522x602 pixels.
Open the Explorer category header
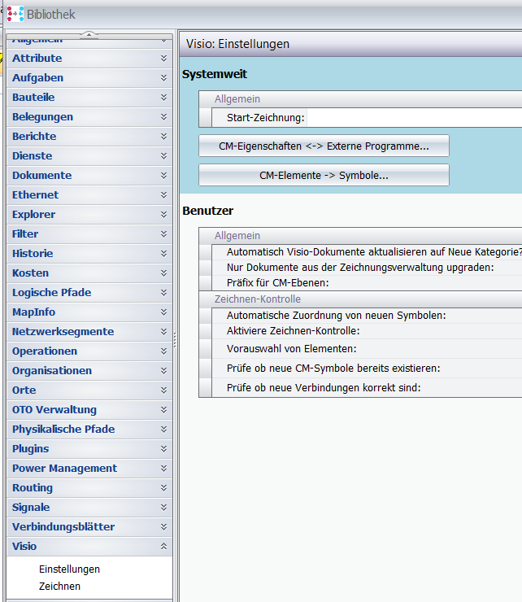tap(89, 215)
